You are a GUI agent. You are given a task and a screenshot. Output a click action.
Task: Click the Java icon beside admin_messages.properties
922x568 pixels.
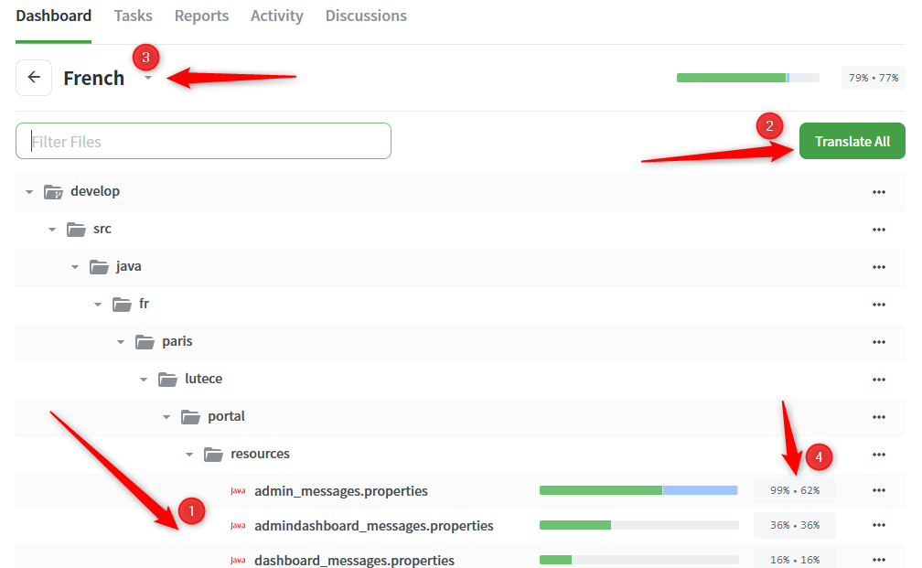tap(238, 490)
